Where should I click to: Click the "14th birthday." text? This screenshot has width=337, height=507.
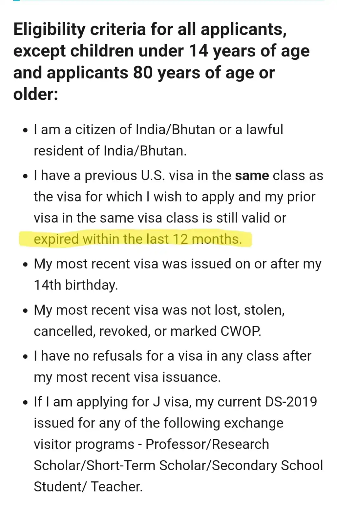tap(76, 285)
